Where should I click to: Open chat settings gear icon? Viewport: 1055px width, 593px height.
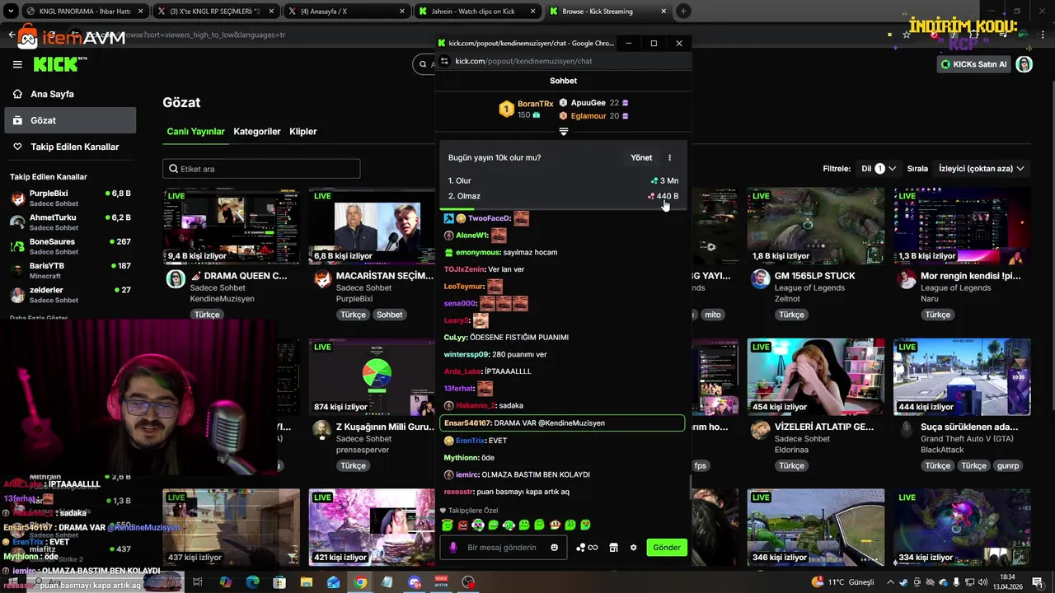(x=633, y=548)
